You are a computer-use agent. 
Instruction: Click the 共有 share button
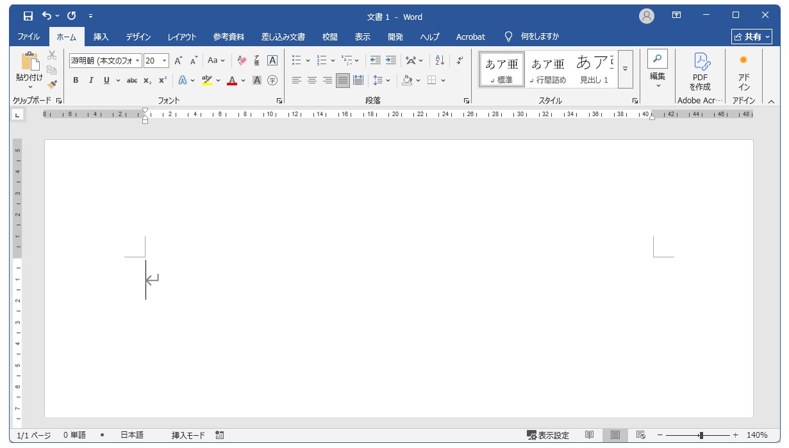tap(752, 37)
